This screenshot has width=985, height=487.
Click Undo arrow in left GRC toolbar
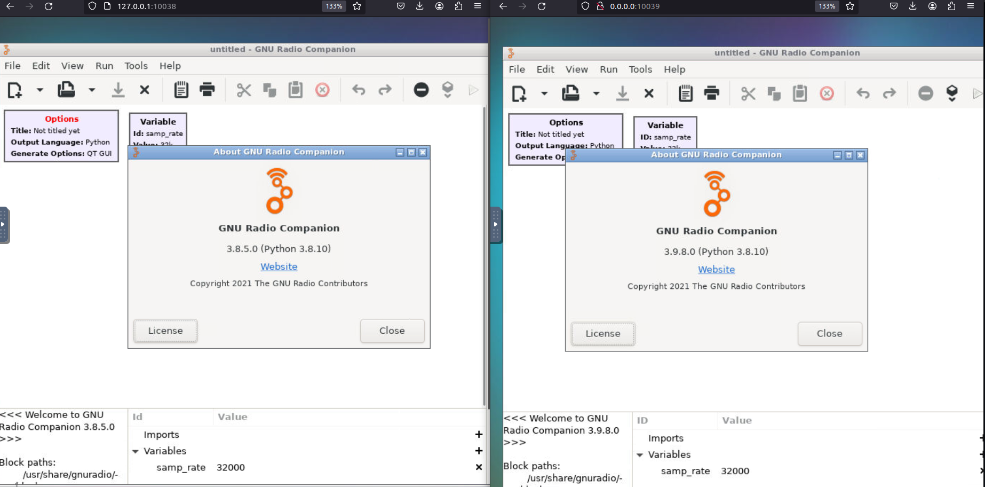tap(359, 90)
